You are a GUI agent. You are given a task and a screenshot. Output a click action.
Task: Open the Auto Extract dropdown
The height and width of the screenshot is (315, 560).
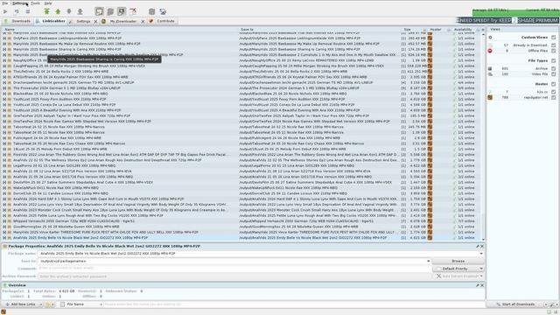[x=481, y=276]
